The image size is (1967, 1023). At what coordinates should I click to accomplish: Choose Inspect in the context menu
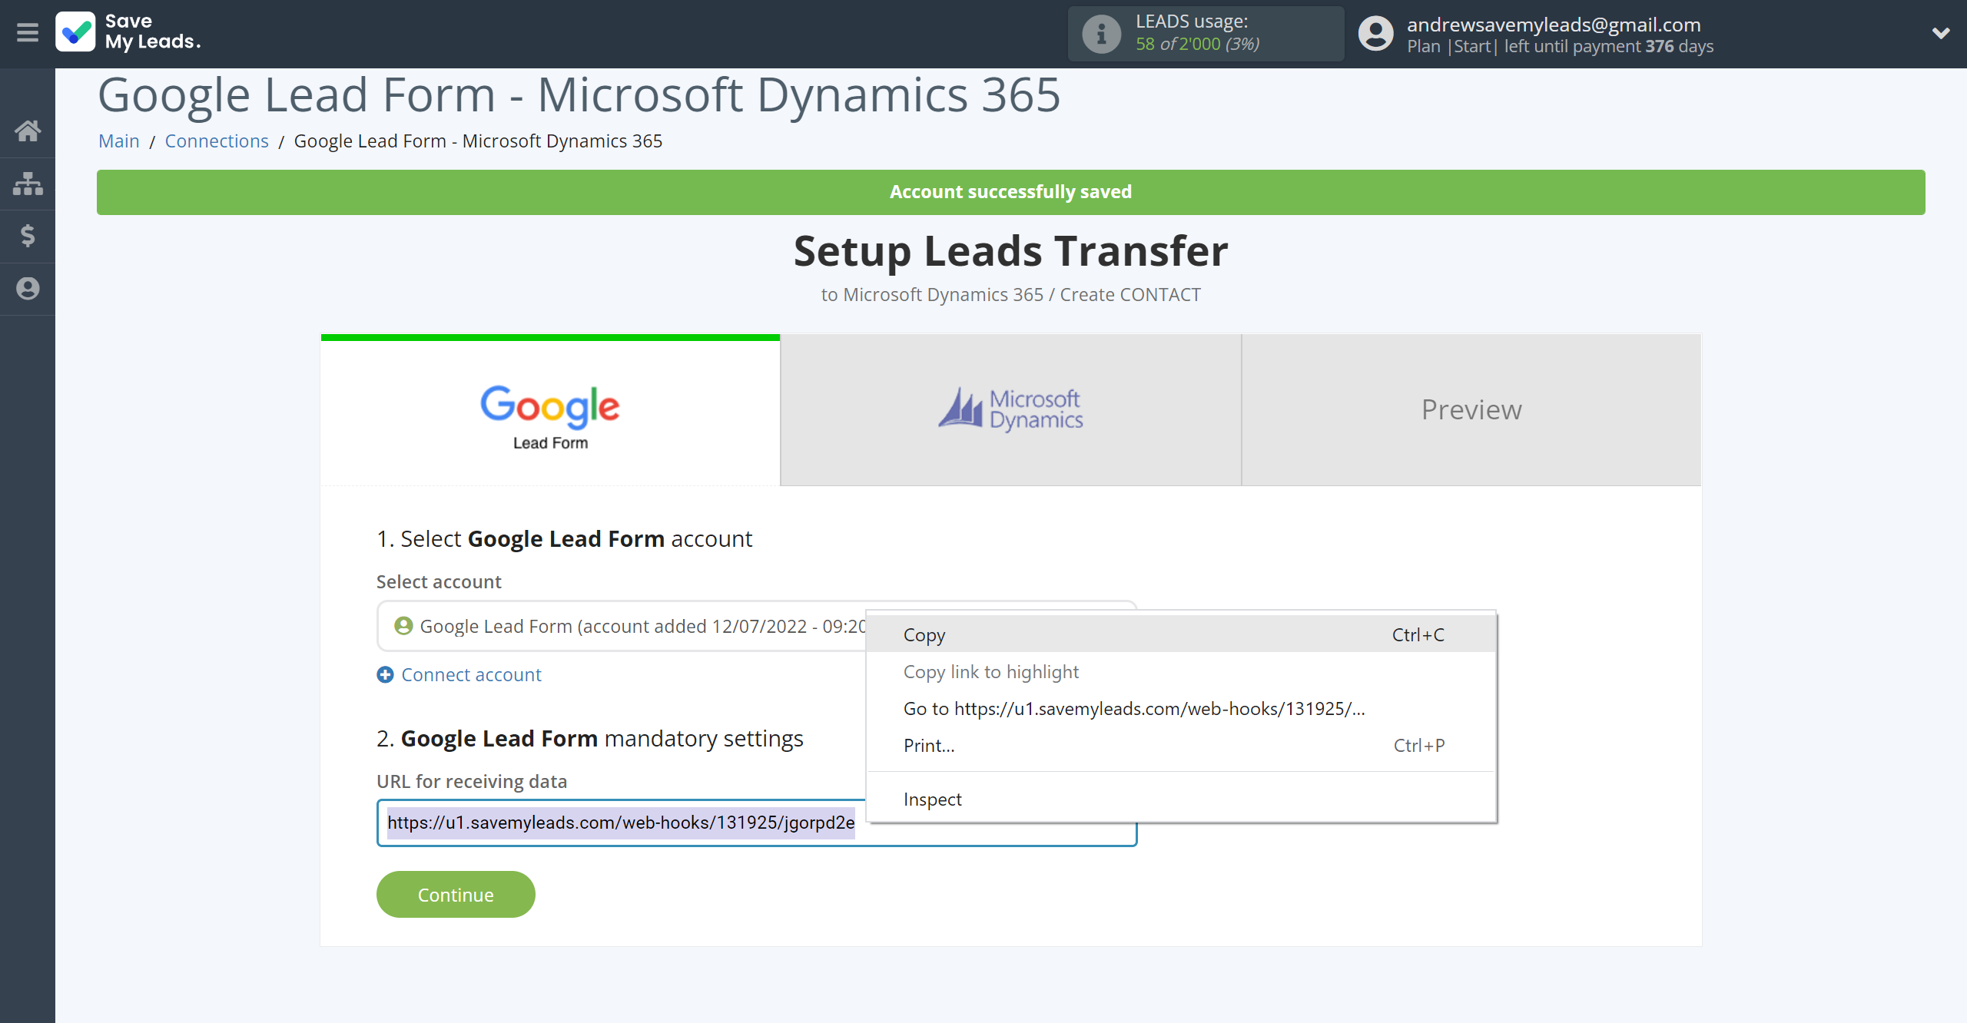[x=1181, y=799]
